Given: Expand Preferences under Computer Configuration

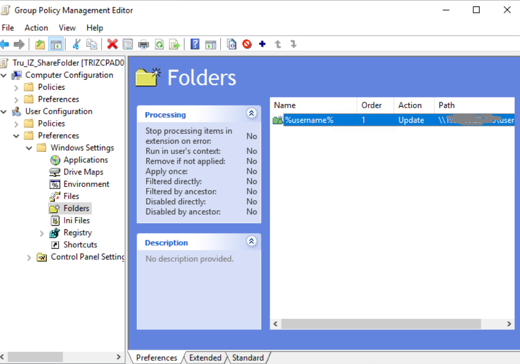Looking at the screenshot, I should click(x=16, y=100).
